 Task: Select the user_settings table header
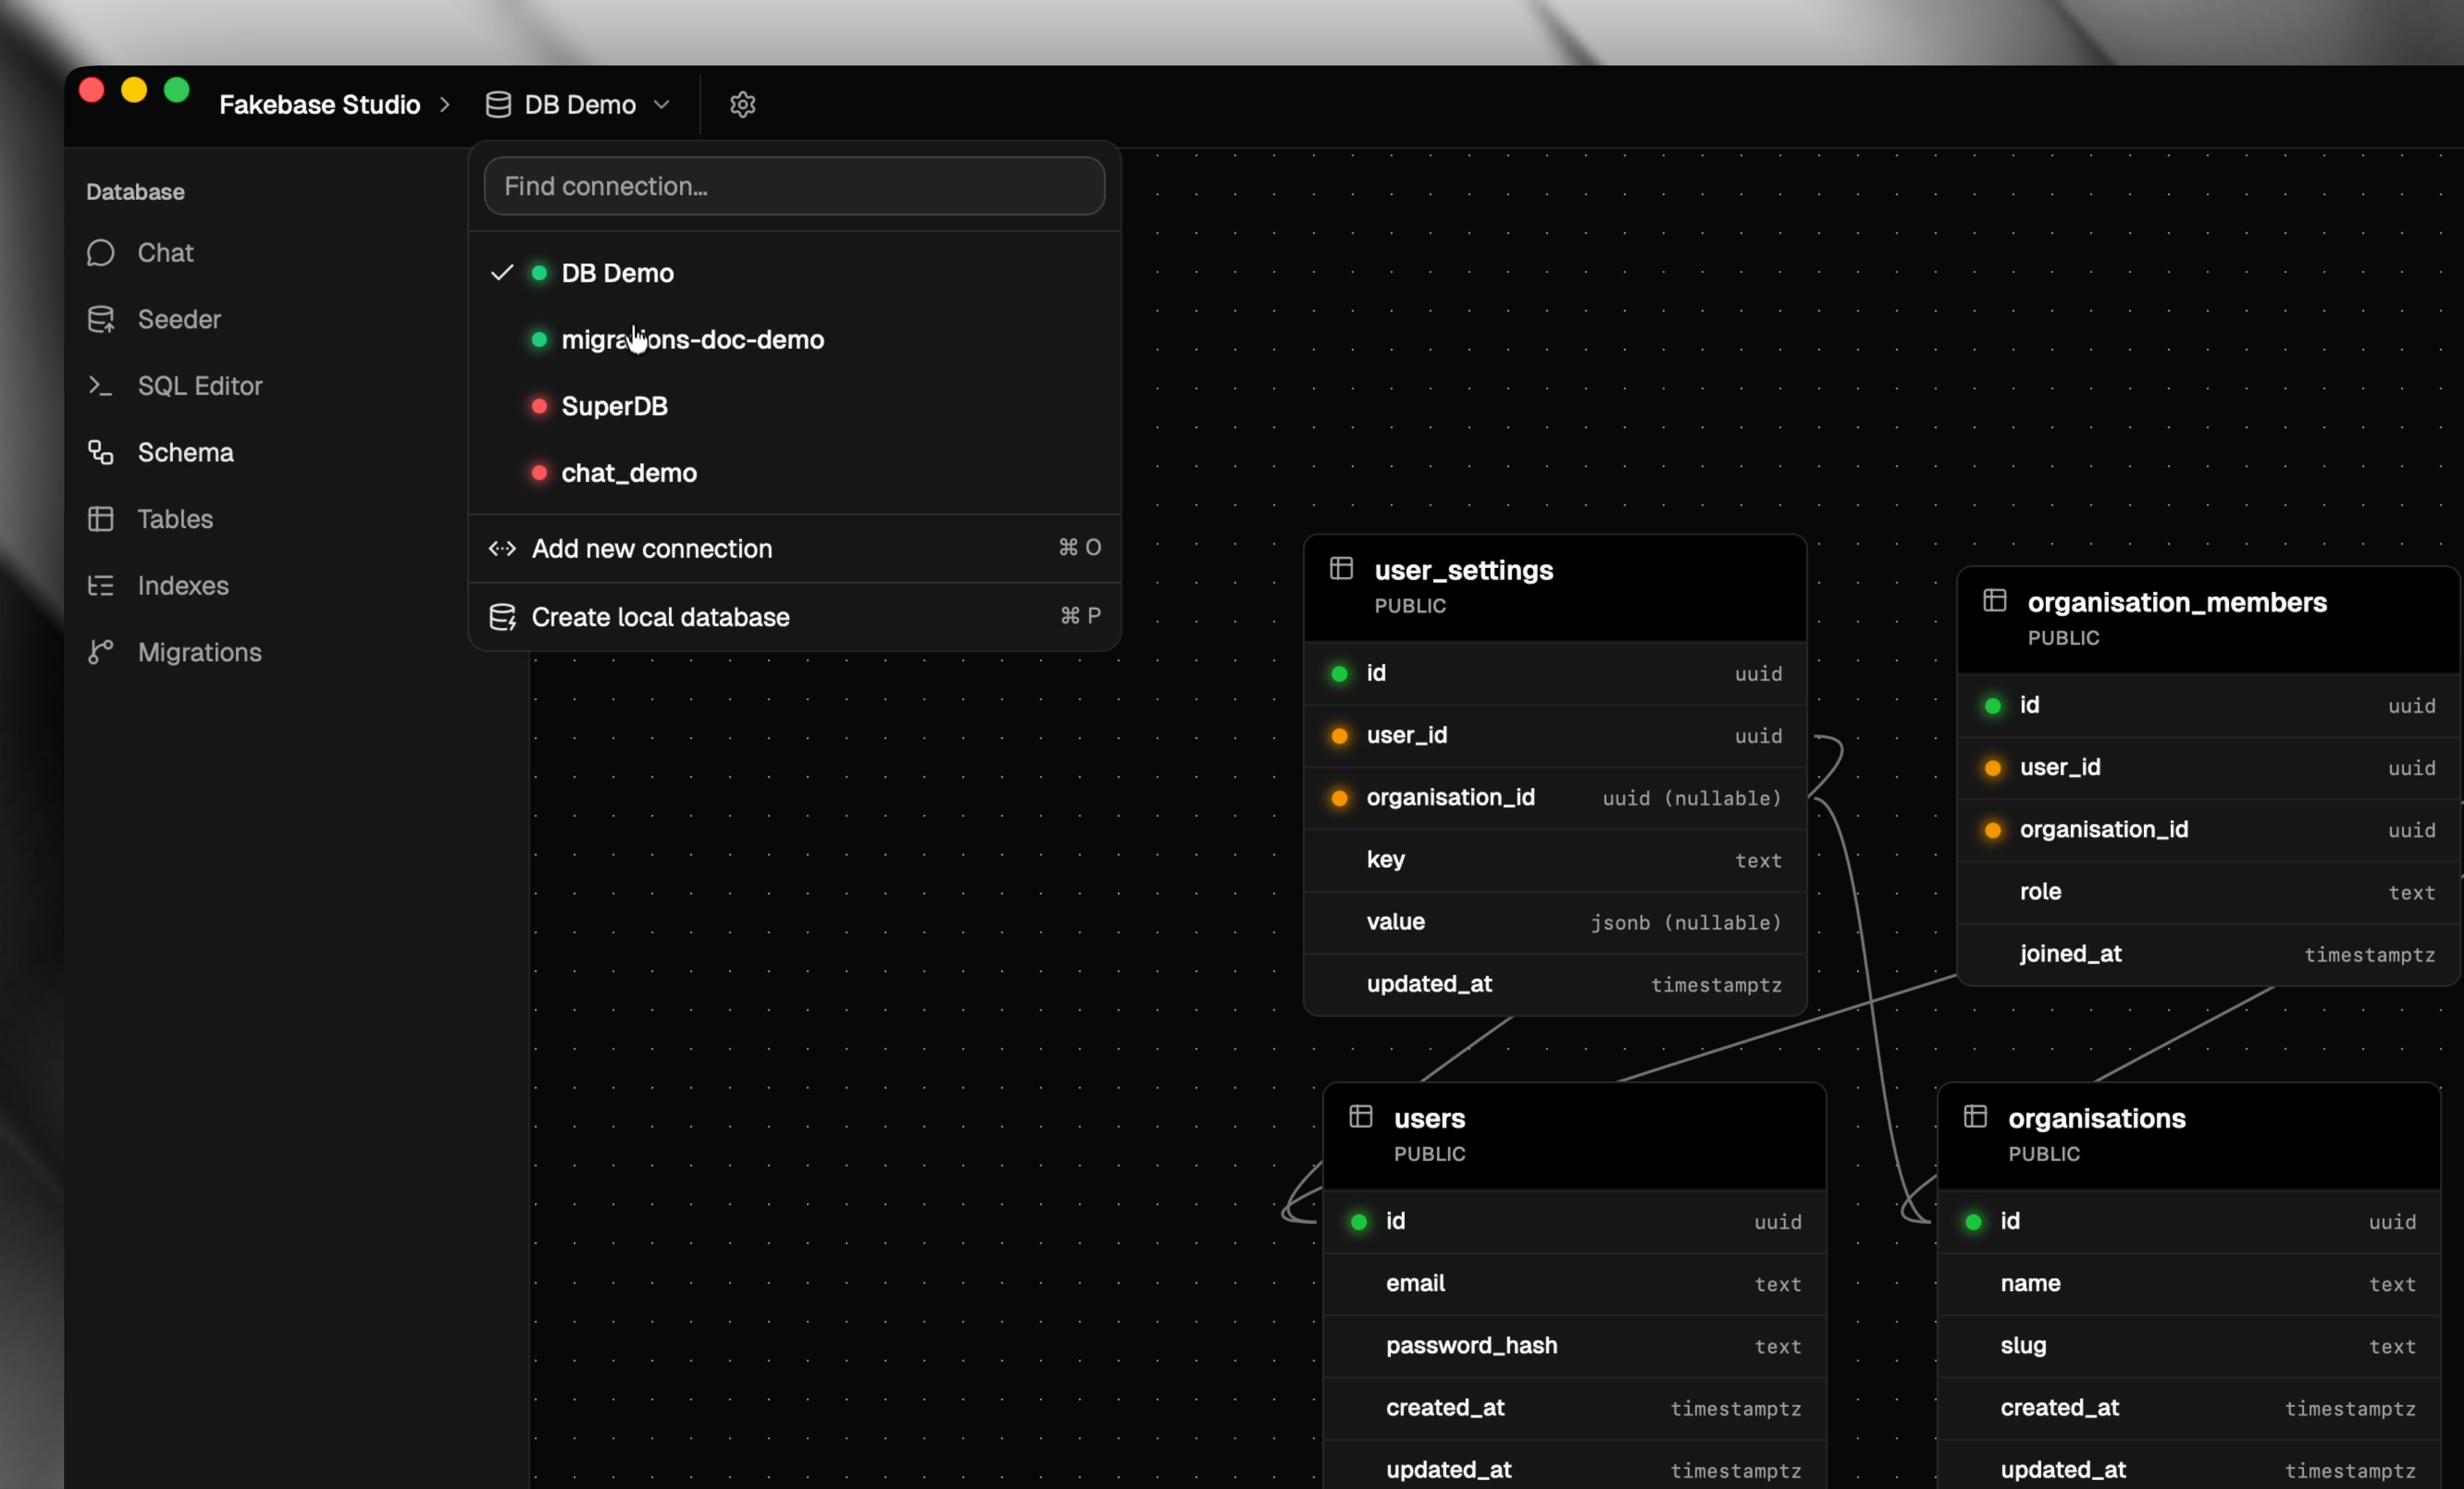pyautogui.click(x=1555, y=587)
